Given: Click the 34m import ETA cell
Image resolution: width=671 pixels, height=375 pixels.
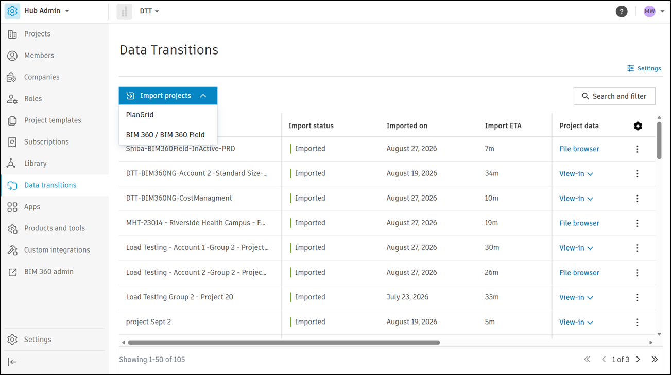Looking at the screenshot, I should pyautogui.click(x=492, y=174).
